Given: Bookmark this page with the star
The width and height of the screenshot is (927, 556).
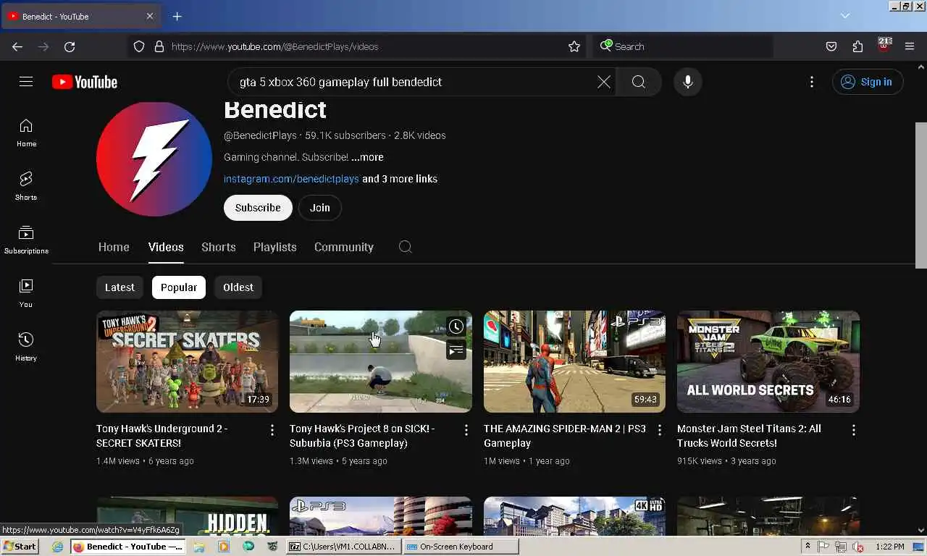Looking at the screenshot, I should [x=574, y=46].
